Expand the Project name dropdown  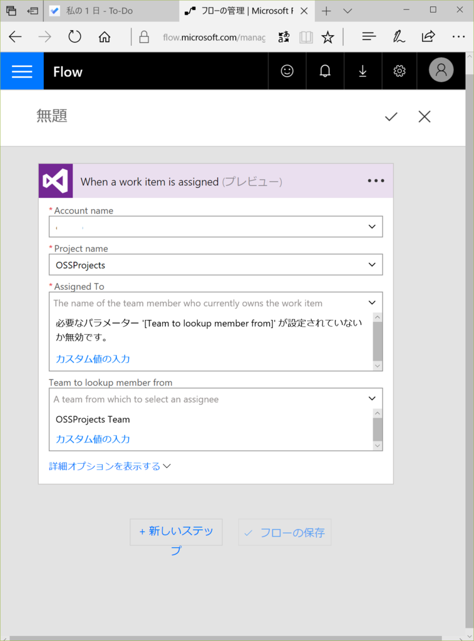pyautogui.click(x=372, y=265)
